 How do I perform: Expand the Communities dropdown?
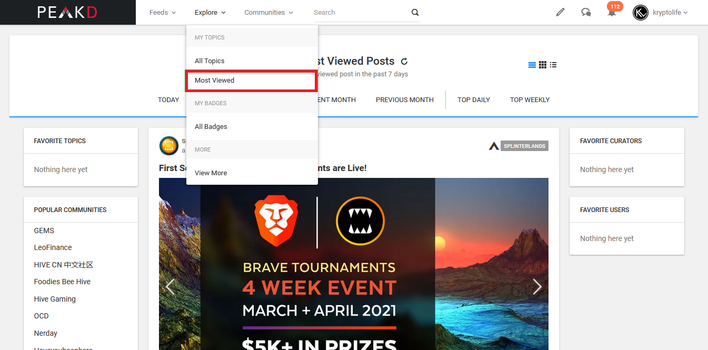pyautogui.click(x=269, y=12)
